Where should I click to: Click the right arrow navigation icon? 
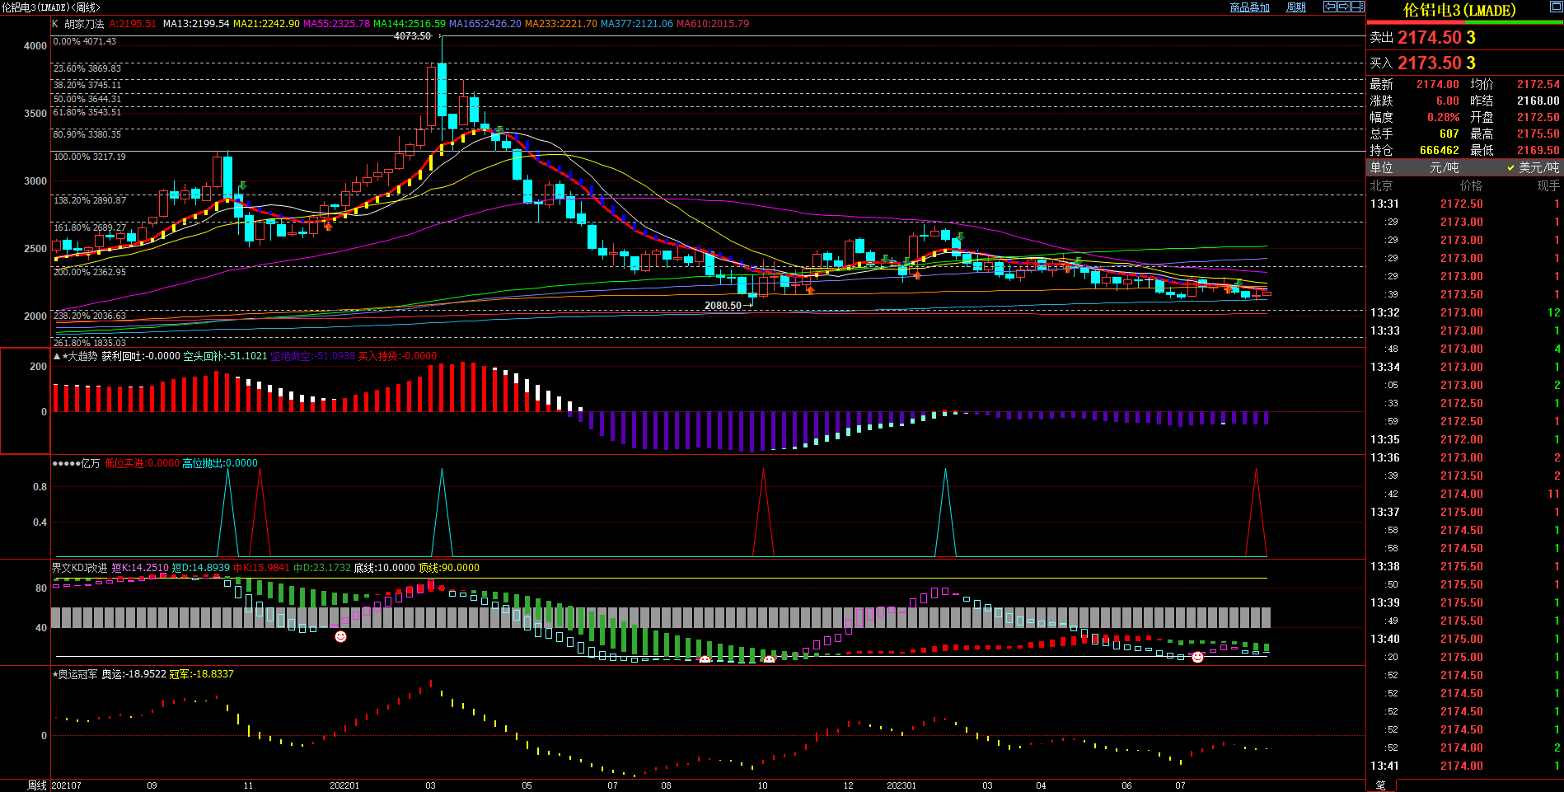click(1343, 7)
